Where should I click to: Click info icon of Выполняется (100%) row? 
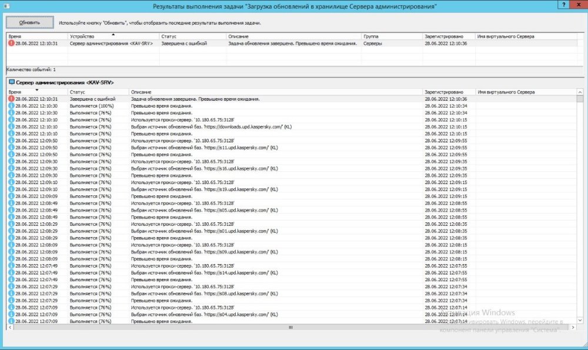[11, 106]
